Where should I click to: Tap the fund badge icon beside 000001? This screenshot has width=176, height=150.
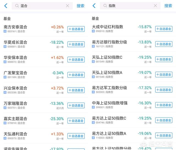pyautogui.click(x=5, y=47)
